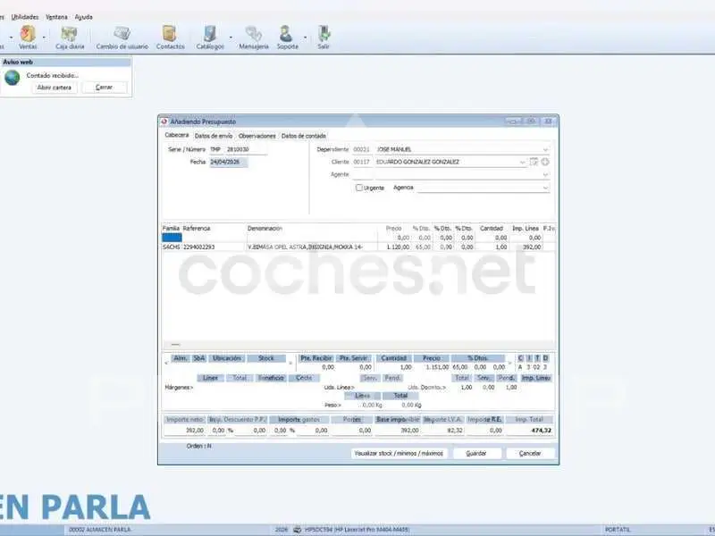Viewport: 715px width, 536px height.
Task: Click the Cantidad column header in lines grid
Action: click(491, 229)
